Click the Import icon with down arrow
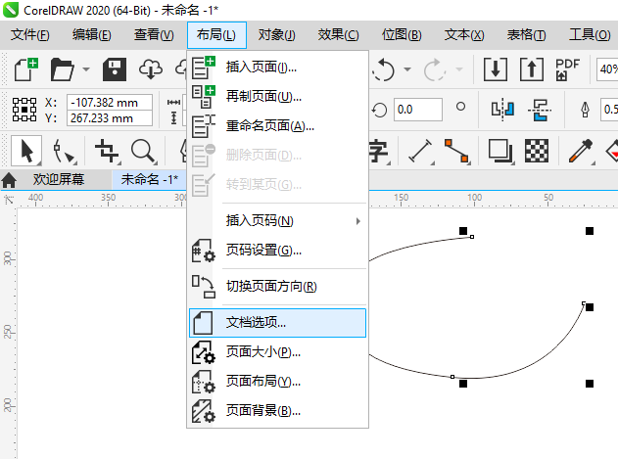Image resolution: width=618 pixels, height=459 pixels. pos(496,69)
